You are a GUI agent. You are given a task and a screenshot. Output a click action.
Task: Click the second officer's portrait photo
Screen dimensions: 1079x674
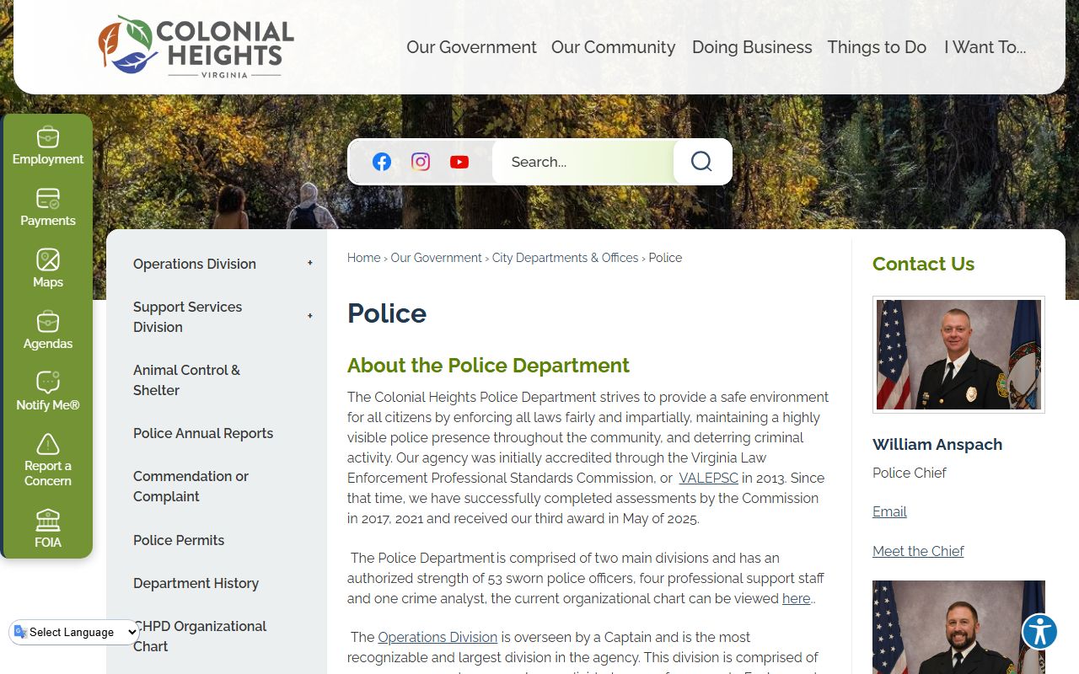(x=958, y=627)
